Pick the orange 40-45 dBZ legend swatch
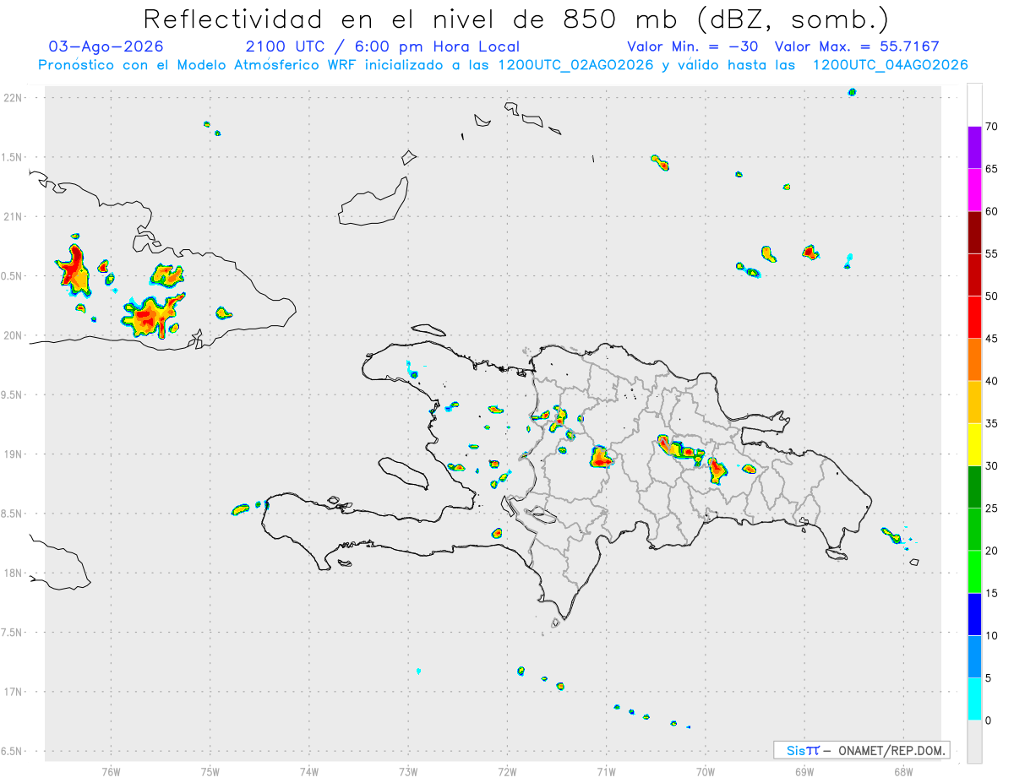This screenshot has height=783, width=1014. pyautogui.click(x=974, y=360)
